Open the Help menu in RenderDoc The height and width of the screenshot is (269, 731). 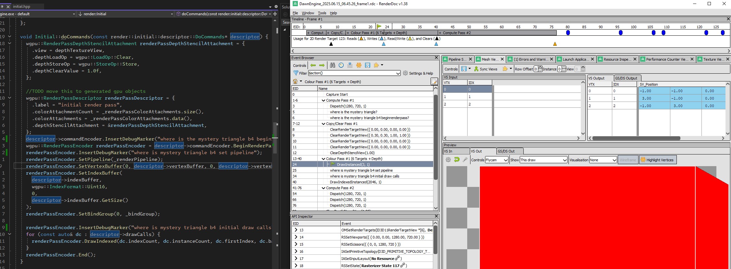click(333, 13)
